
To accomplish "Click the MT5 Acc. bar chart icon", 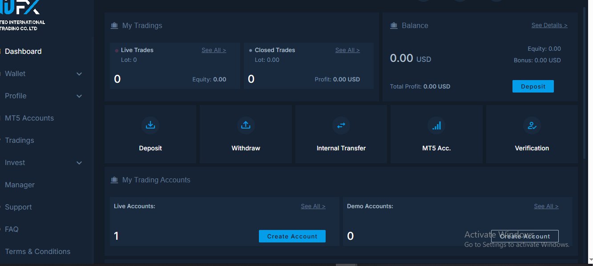I will [436, 125].
